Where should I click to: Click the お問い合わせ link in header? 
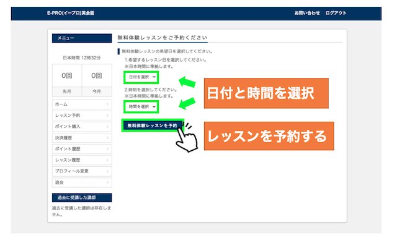pos(307,13)
